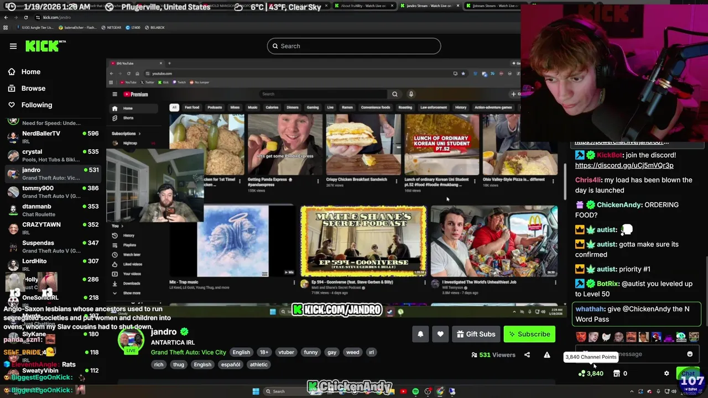Click the browser reload button
Screen dimensions: 708x398
pos(25,17)
